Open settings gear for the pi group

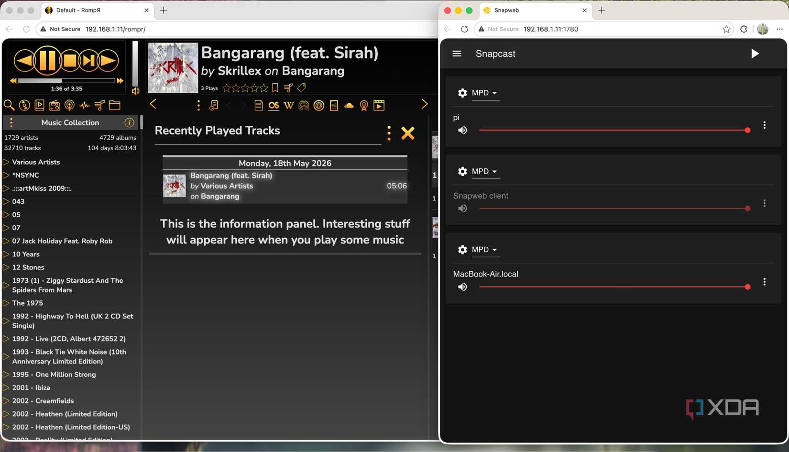coord(462,93)
